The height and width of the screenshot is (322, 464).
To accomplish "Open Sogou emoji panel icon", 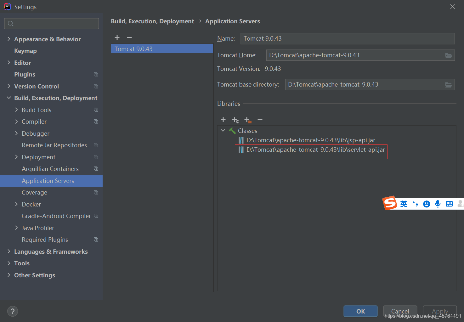I will [x=427, y=204].
